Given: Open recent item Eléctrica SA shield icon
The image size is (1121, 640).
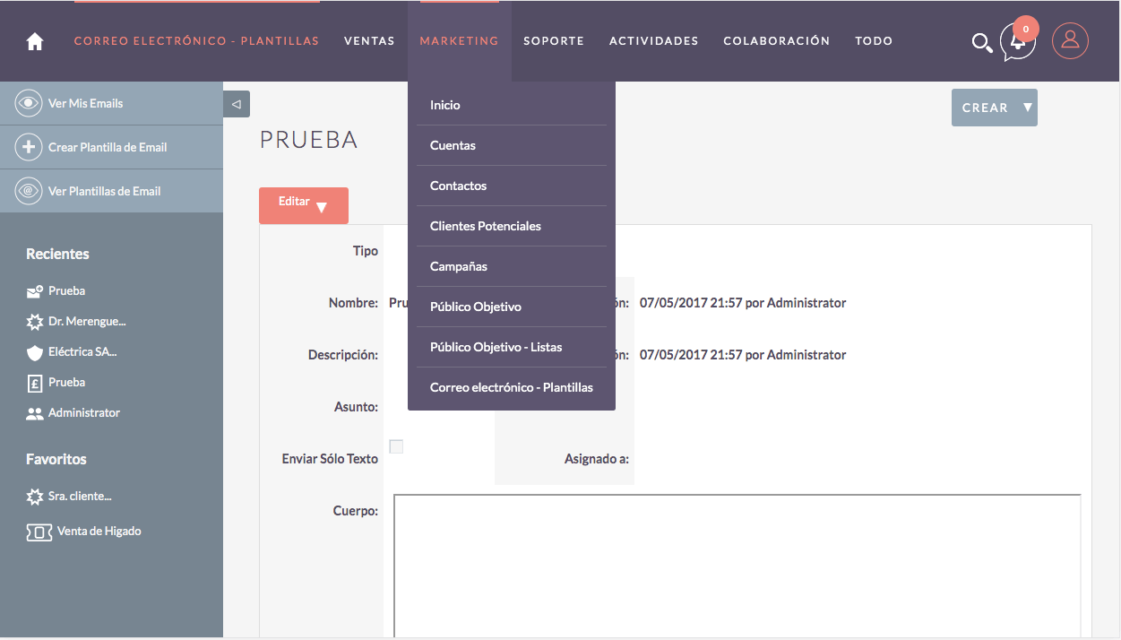Looking at the screenshot, I should [35, 352].
